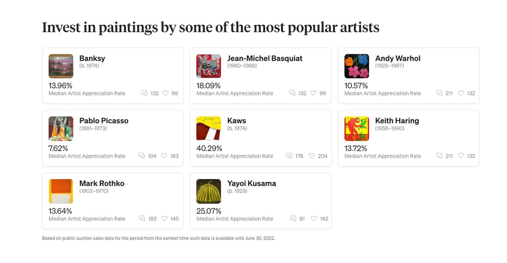507x263 pixels.
Task: Click the Kaws 40.29% appreciation rate
Action: tap(209, 148)
